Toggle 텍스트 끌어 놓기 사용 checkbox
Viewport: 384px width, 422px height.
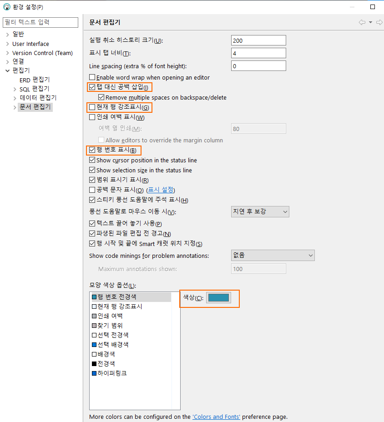[x=92, y=223]
